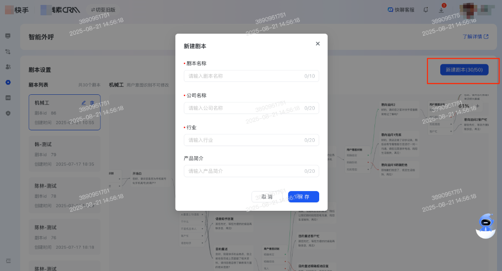Click the robot assistant floating icon
This screenshot has height=271, width=502.
pyautogui.click(x=486, y=226)
